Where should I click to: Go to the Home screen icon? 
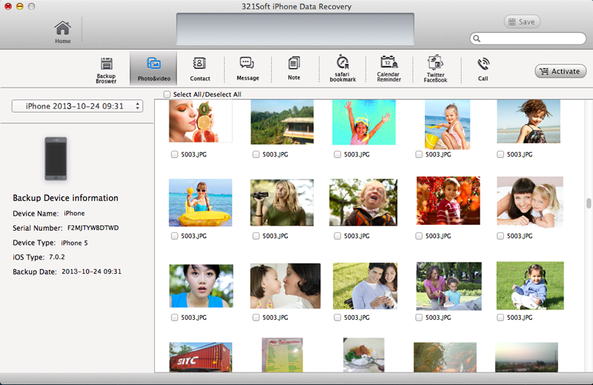coord(63,30)
